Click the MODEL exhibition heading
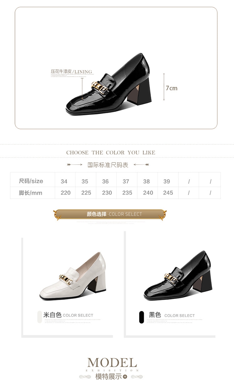The width and height of the screenshot is (234, 387). pyautogui.click(x=112, y=363)
